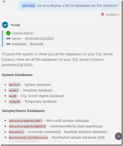Click the mssql participant name
123x146 pixels.
pos(15,25)
